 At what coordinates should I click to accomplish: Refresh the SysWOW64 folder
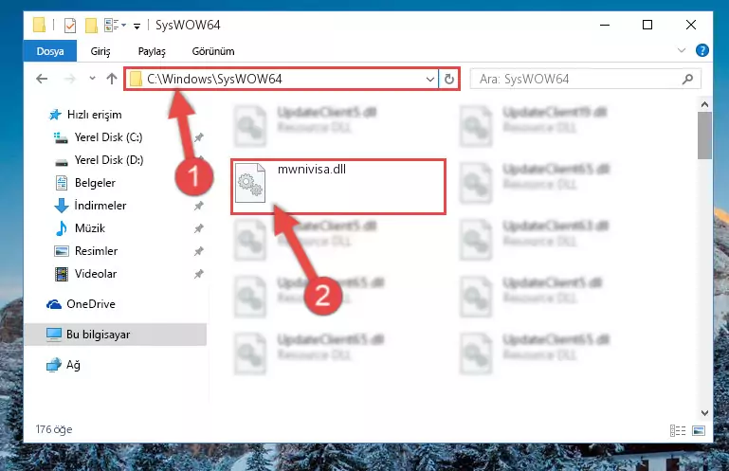click(x=449, y=80)
